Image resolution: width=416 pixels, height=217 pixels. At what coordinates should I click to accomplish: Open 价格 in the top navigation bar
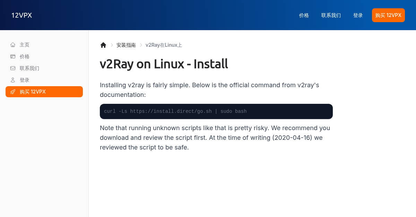304,15
